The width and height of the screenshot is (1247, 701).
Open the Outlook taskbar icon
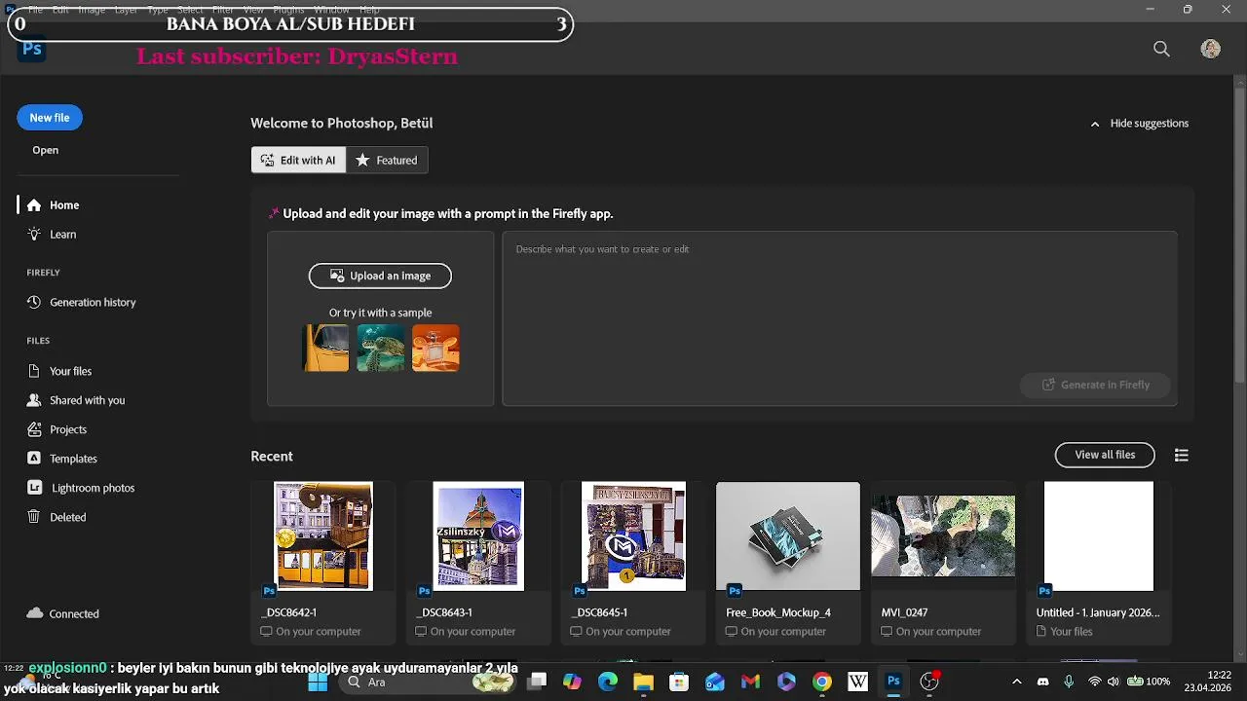coord(715,683)
